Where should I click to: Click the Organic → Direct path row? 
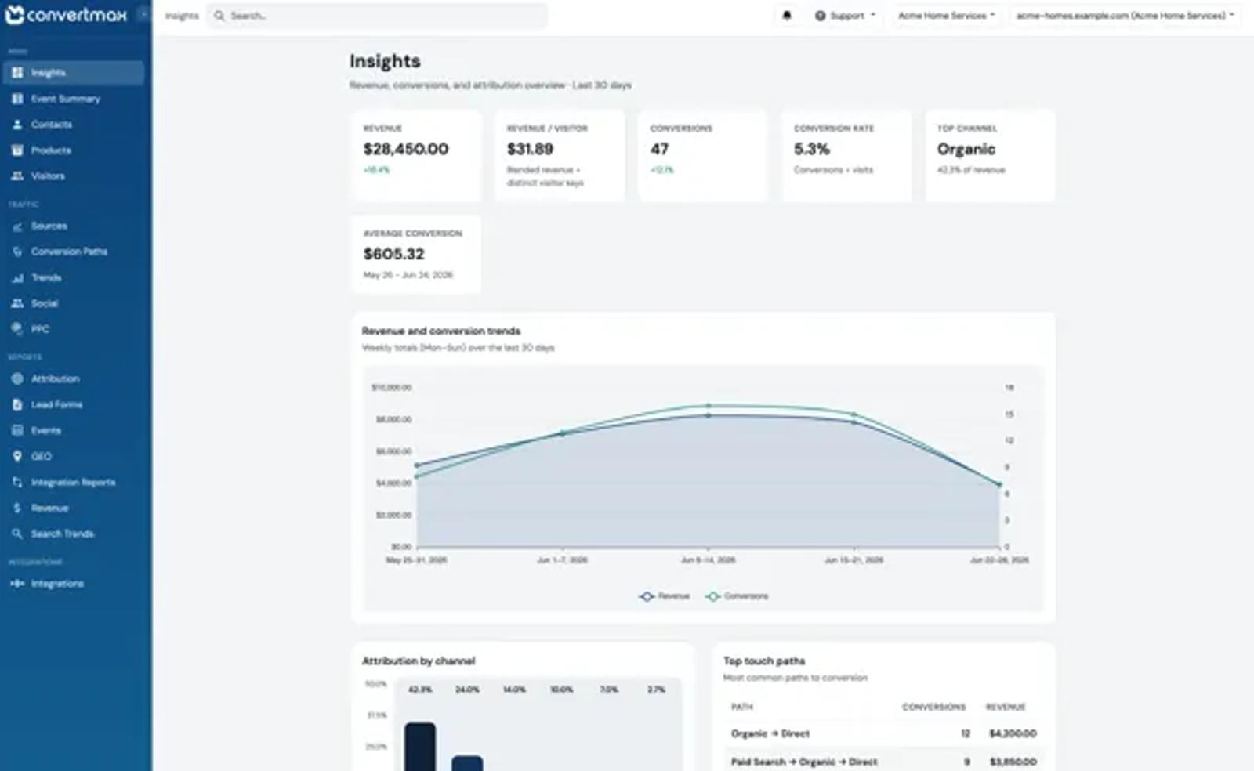[883, 734]
